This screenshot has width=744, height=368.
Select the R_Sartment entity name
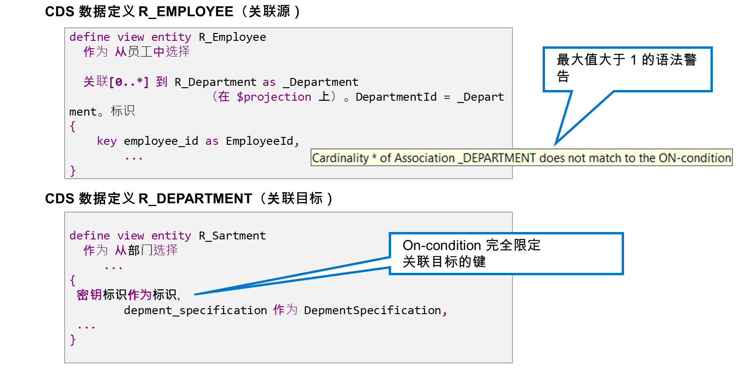(x=232, y=236)
